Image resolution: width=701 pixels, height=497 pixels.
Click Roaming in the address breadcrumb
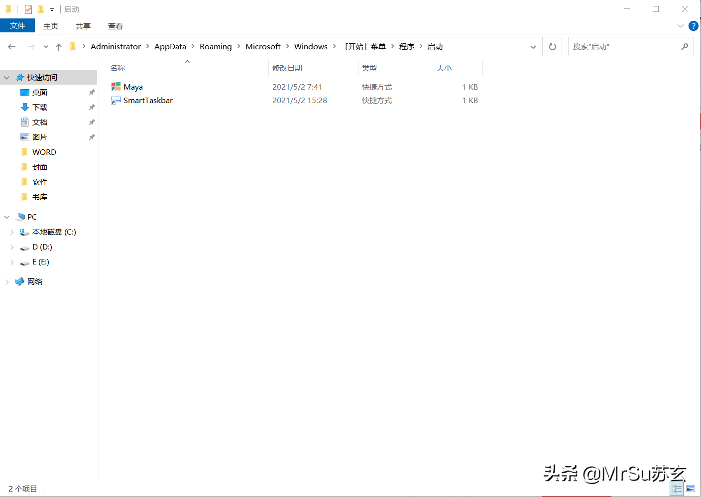216,46
